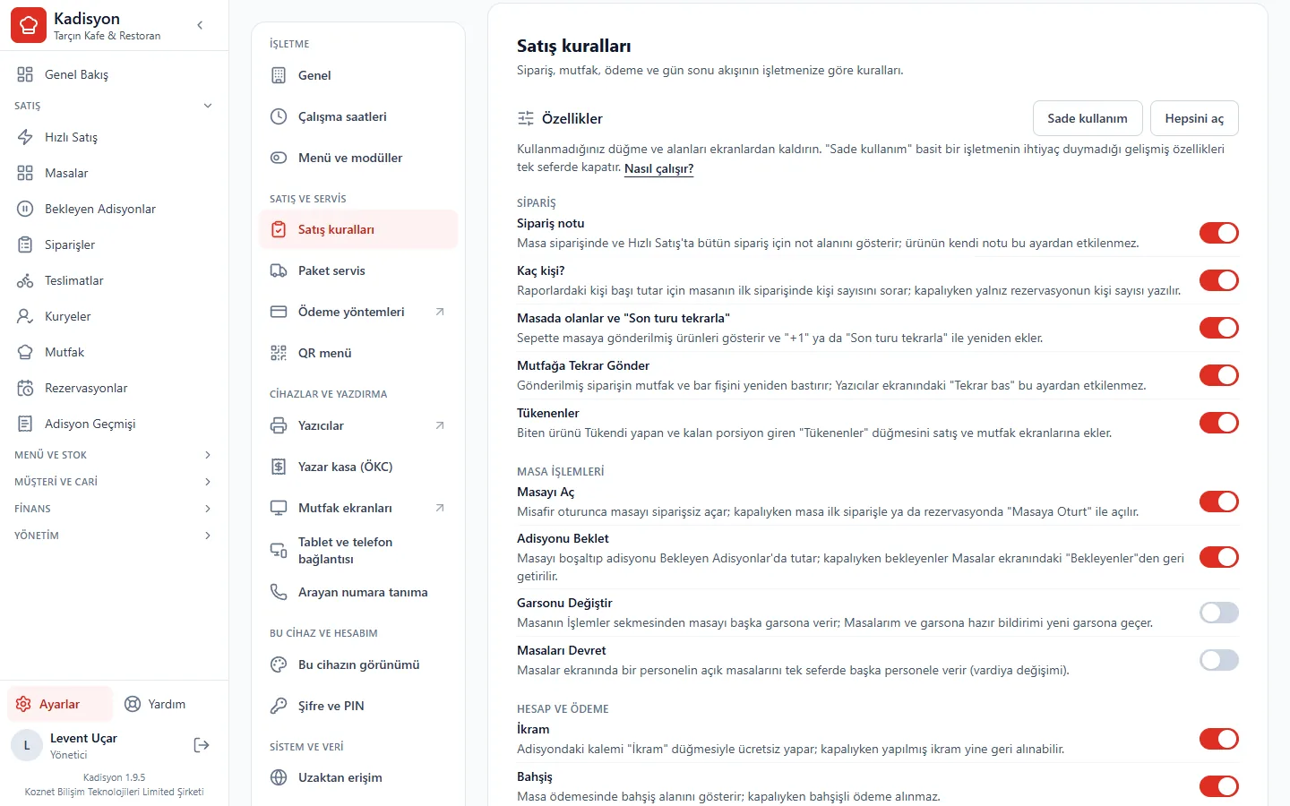
Task: Expand the YÖNETİM sidebar section
Action: [x=114, y=536]
